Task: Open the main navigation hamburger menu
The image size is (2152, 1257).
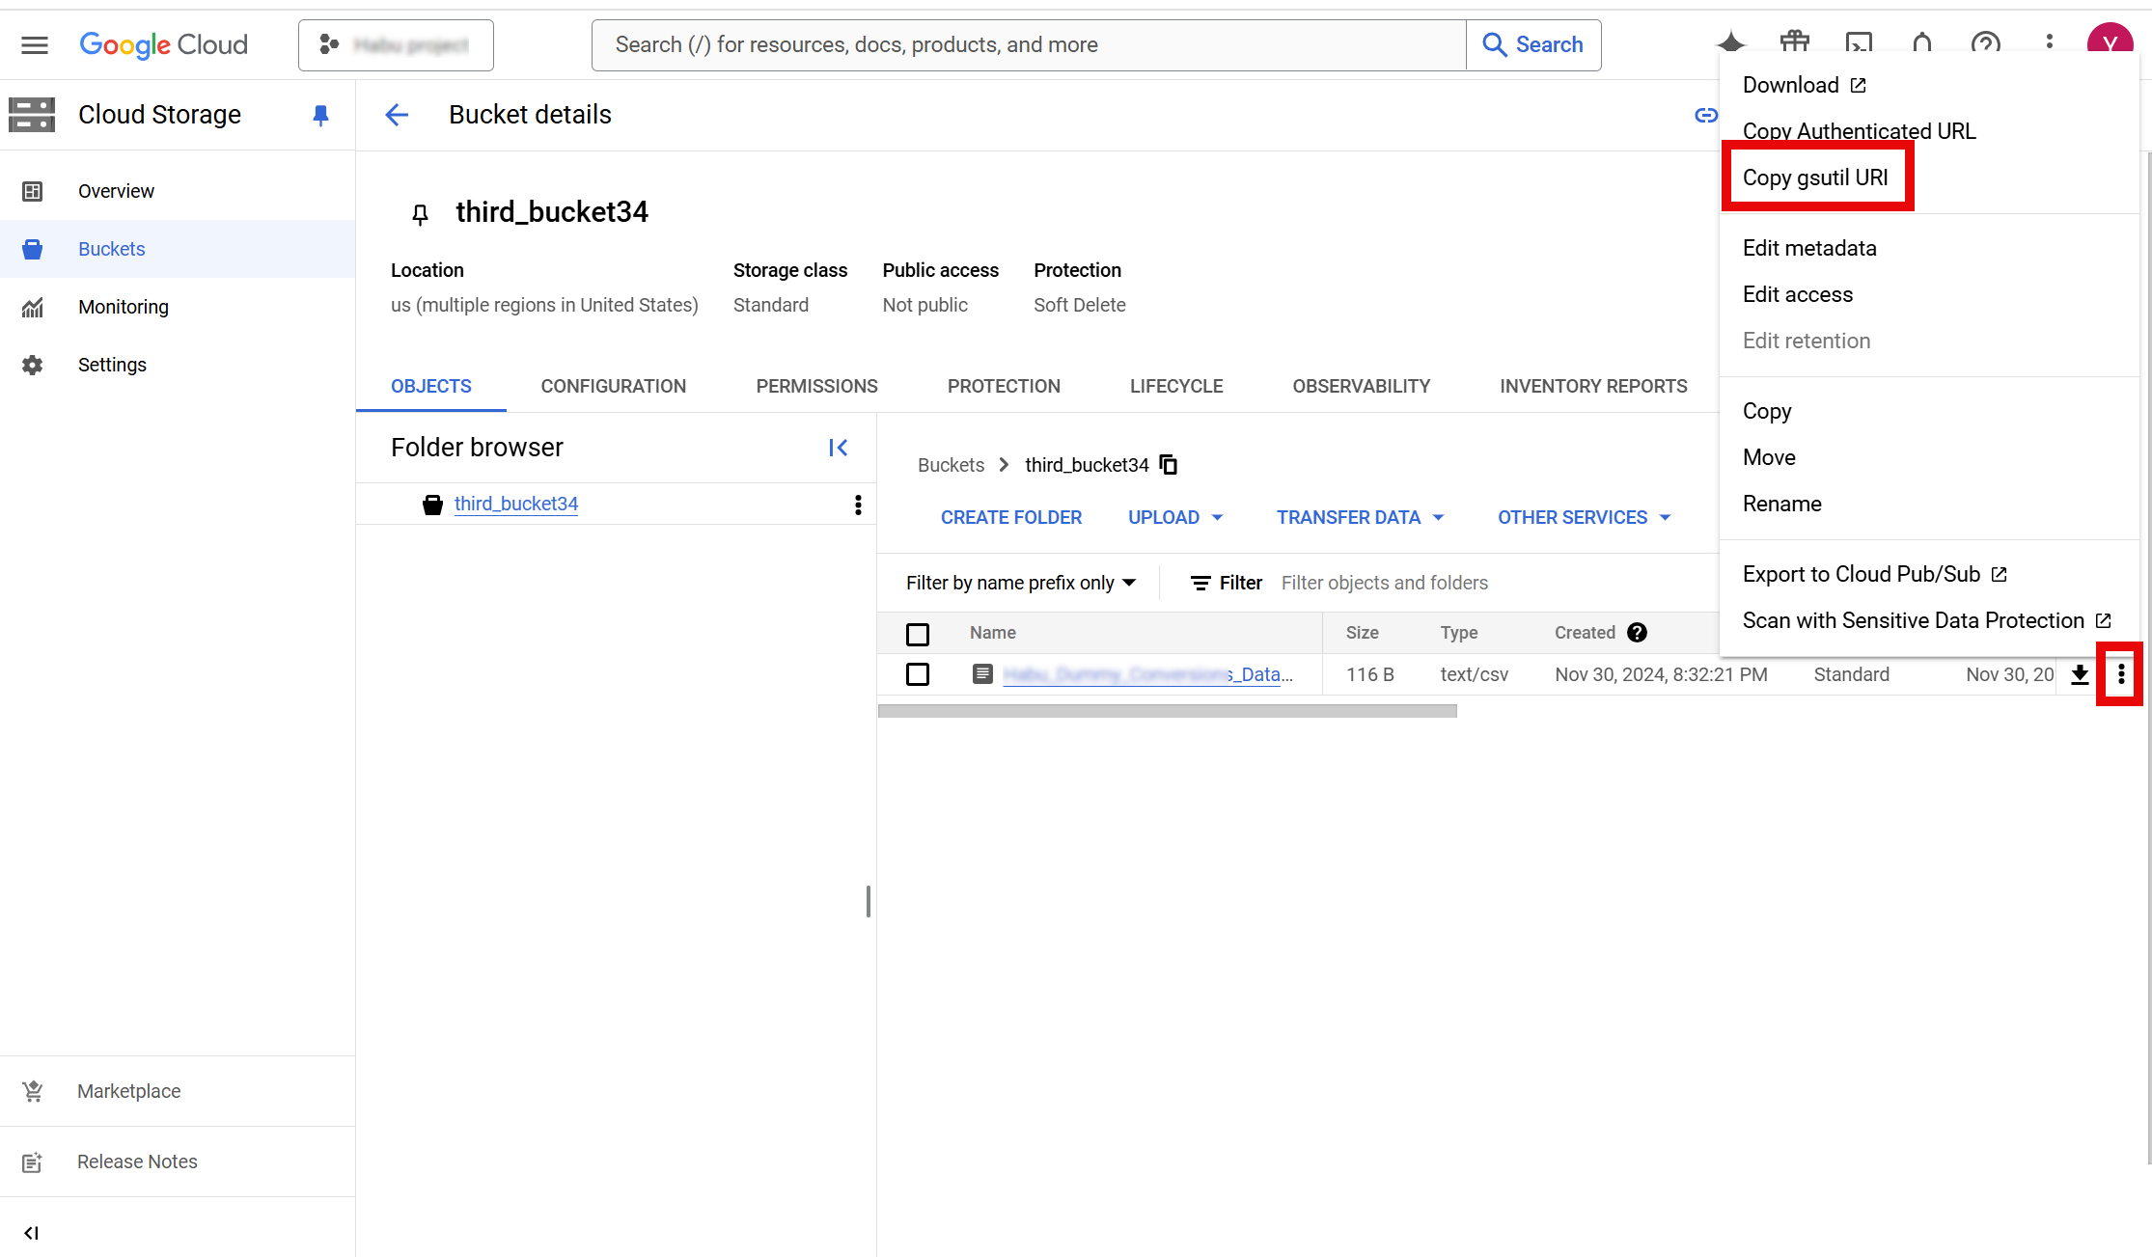Action: tap(35, 44)
